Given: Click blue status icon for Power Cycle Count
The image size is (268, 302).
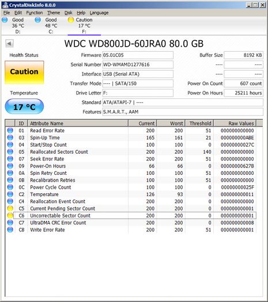Looking at the screenshot, I should pyautogui.click(x=10, y=187).
